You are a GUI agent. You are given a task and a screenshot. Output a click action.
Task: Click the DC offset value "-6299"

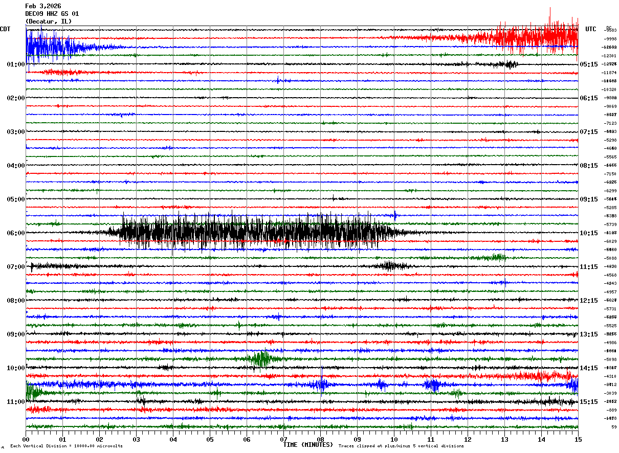(611, 191)
